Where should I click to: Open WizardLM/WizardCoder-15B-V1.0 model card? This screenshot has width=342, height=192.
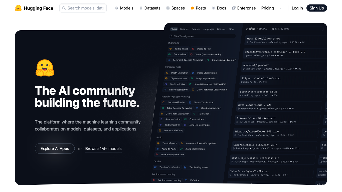(x=276, y=133)
